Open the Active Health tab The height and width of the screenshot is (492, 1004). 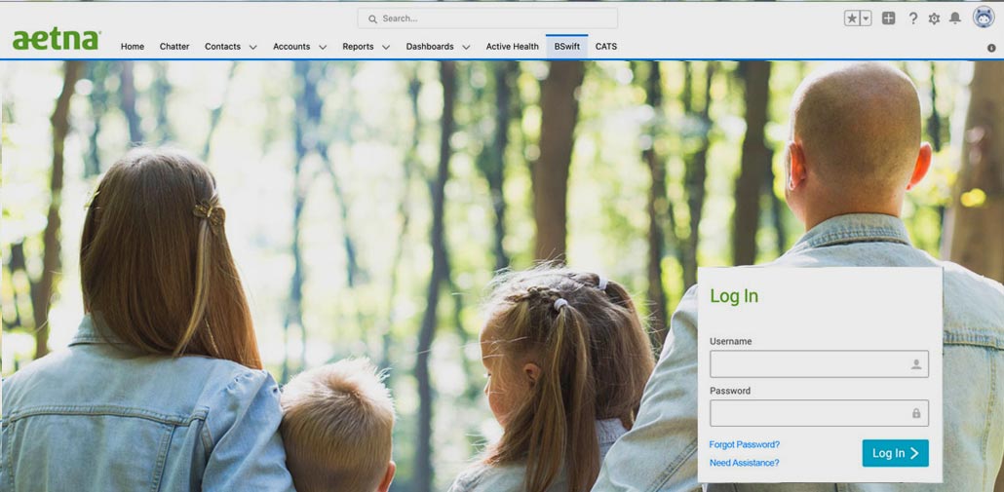[512, 47]
